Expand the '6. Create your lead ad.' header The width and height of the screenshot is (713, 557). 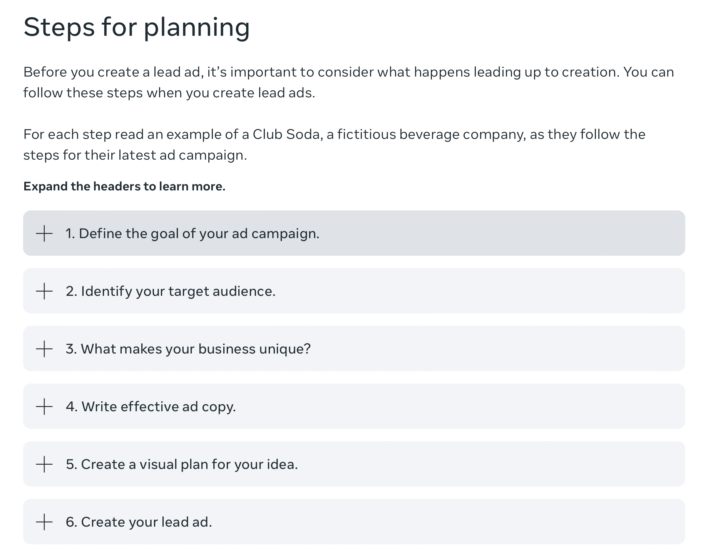(x=139, y=522)
